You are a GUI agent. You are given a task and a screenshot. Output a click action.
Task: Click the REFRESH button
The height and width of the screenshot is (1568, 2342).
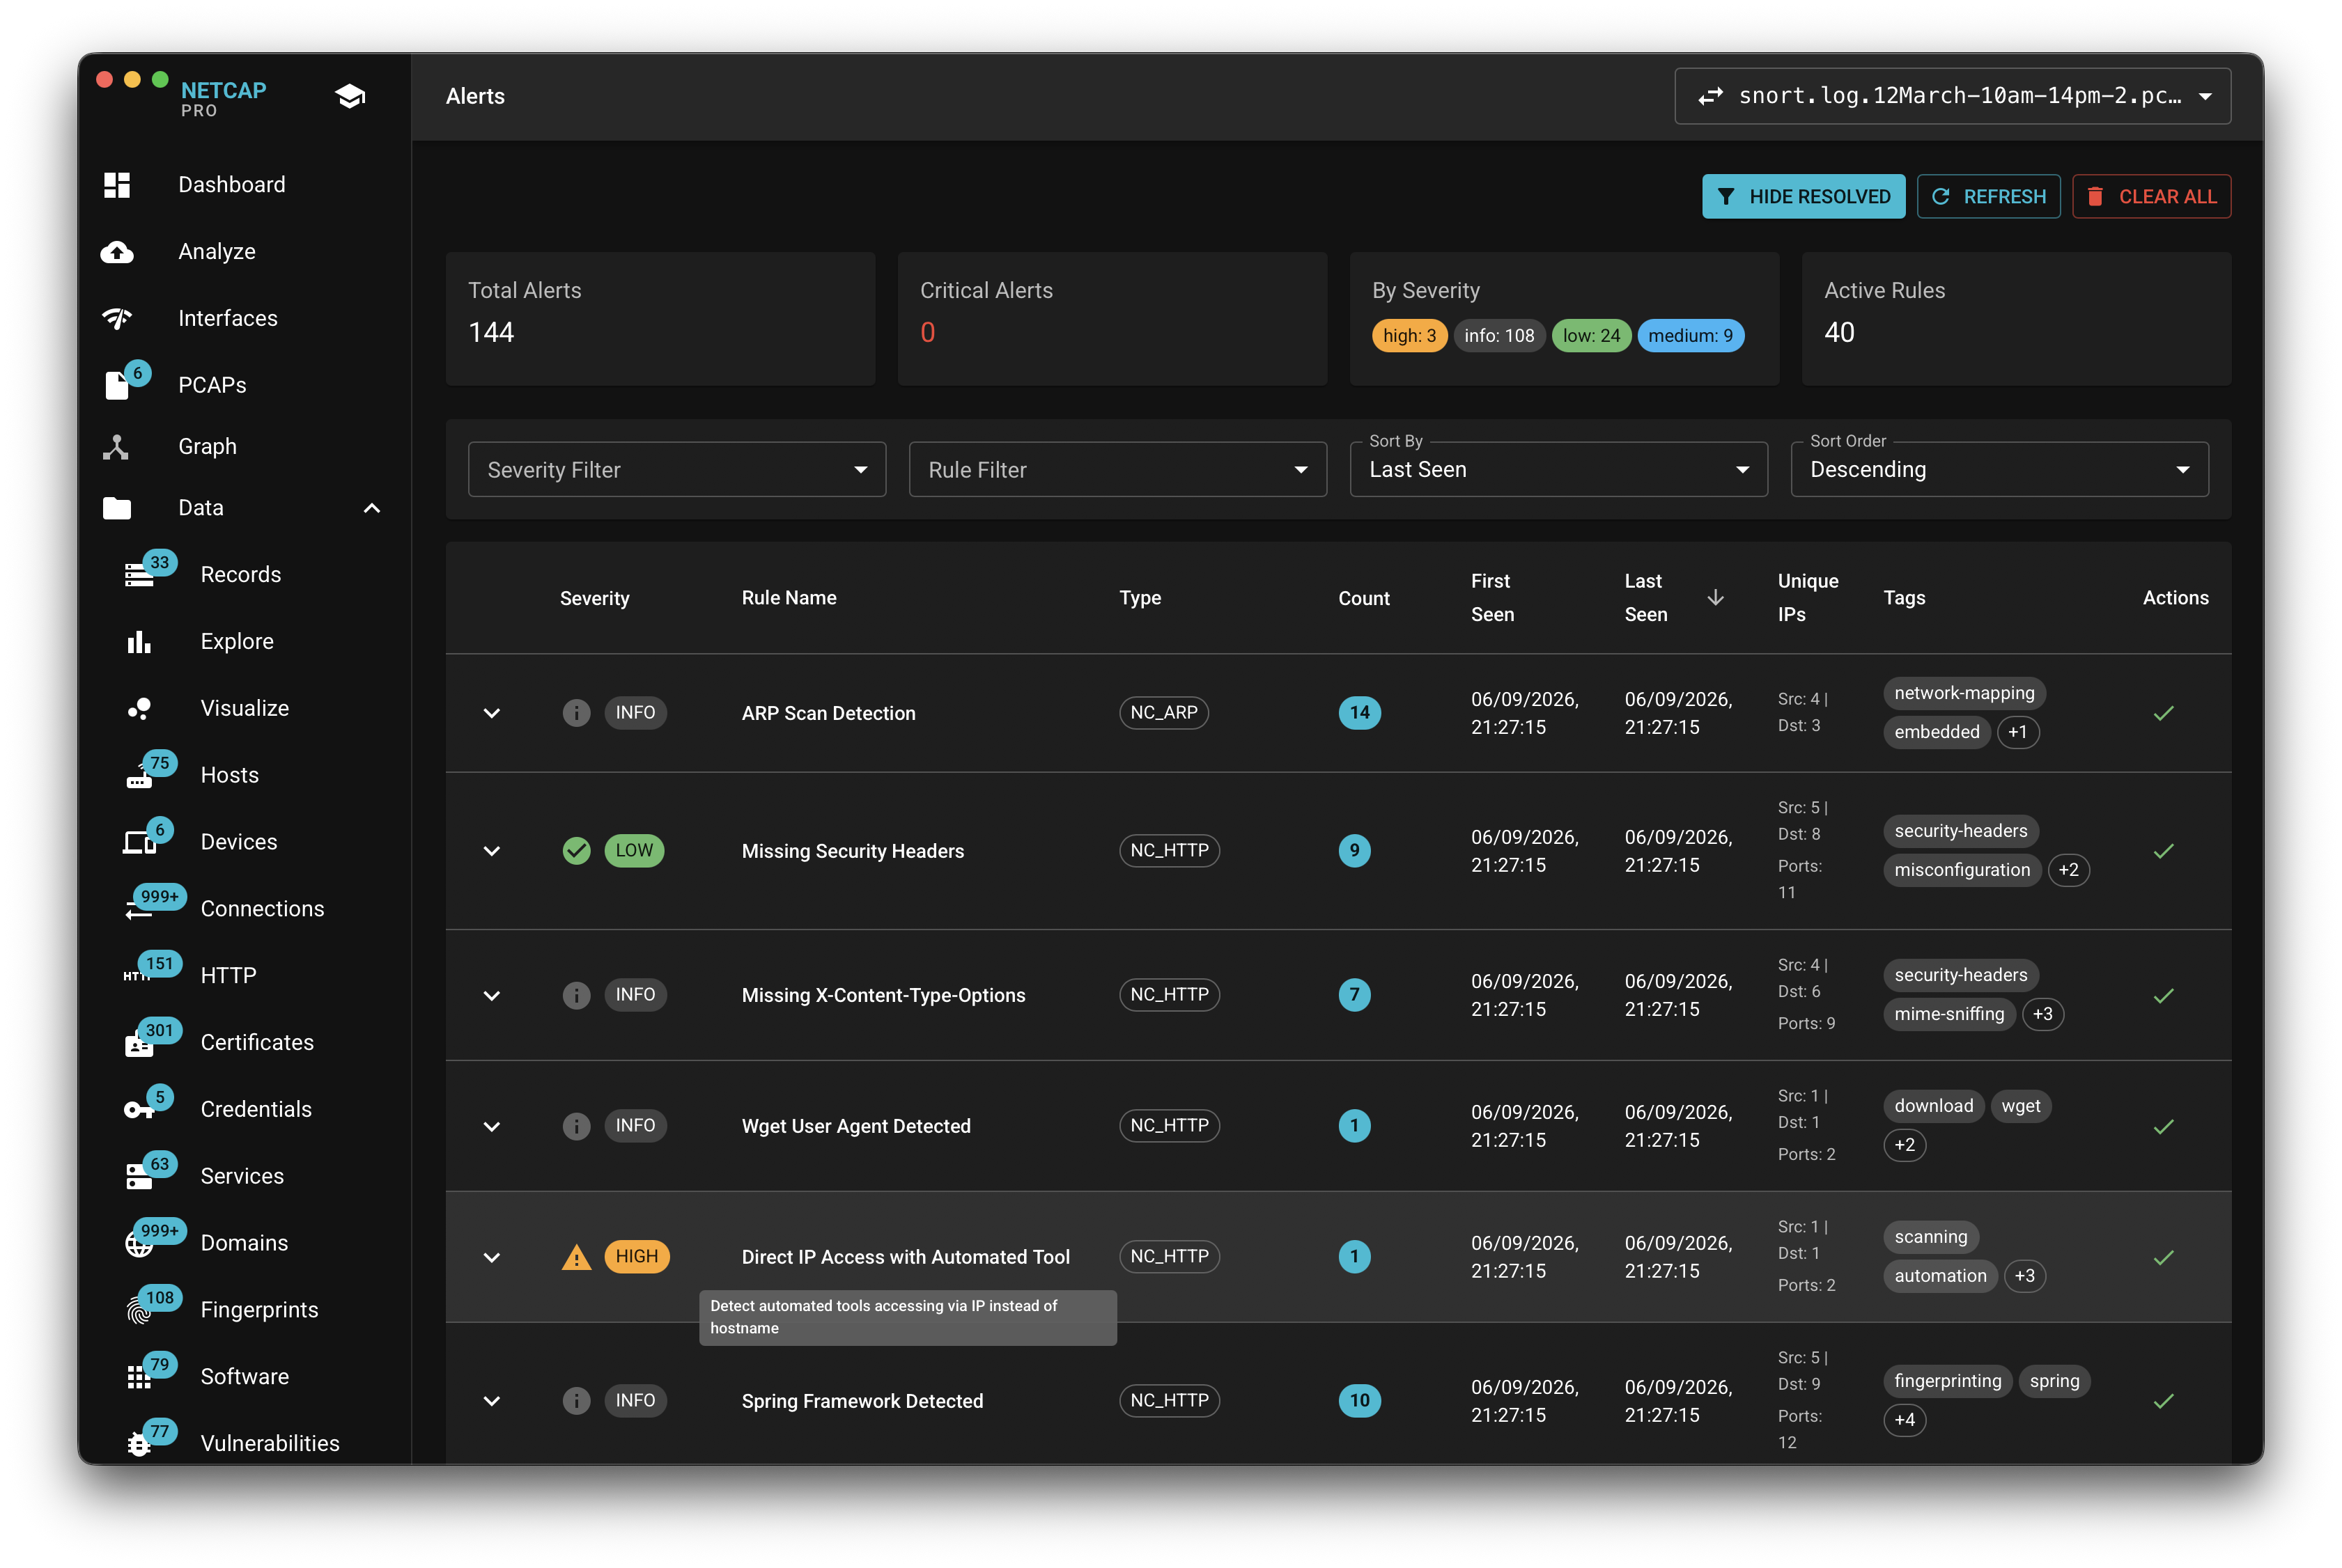[x=1988, y=197]
